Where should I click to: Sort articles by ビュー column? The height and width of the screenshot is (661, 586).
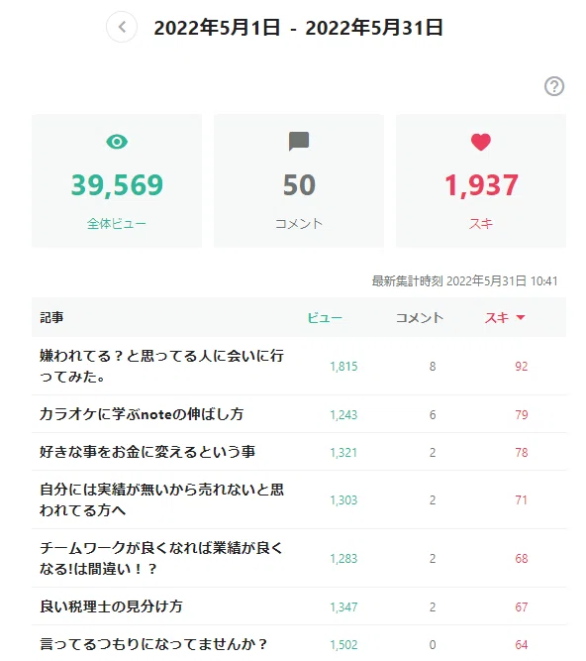[325, 317]
